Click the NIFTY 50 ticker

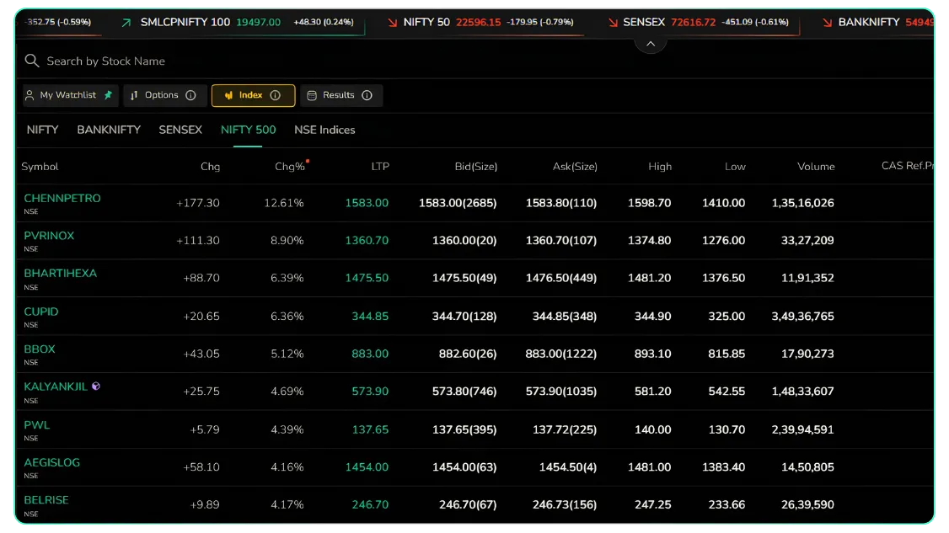coord(480,23)
